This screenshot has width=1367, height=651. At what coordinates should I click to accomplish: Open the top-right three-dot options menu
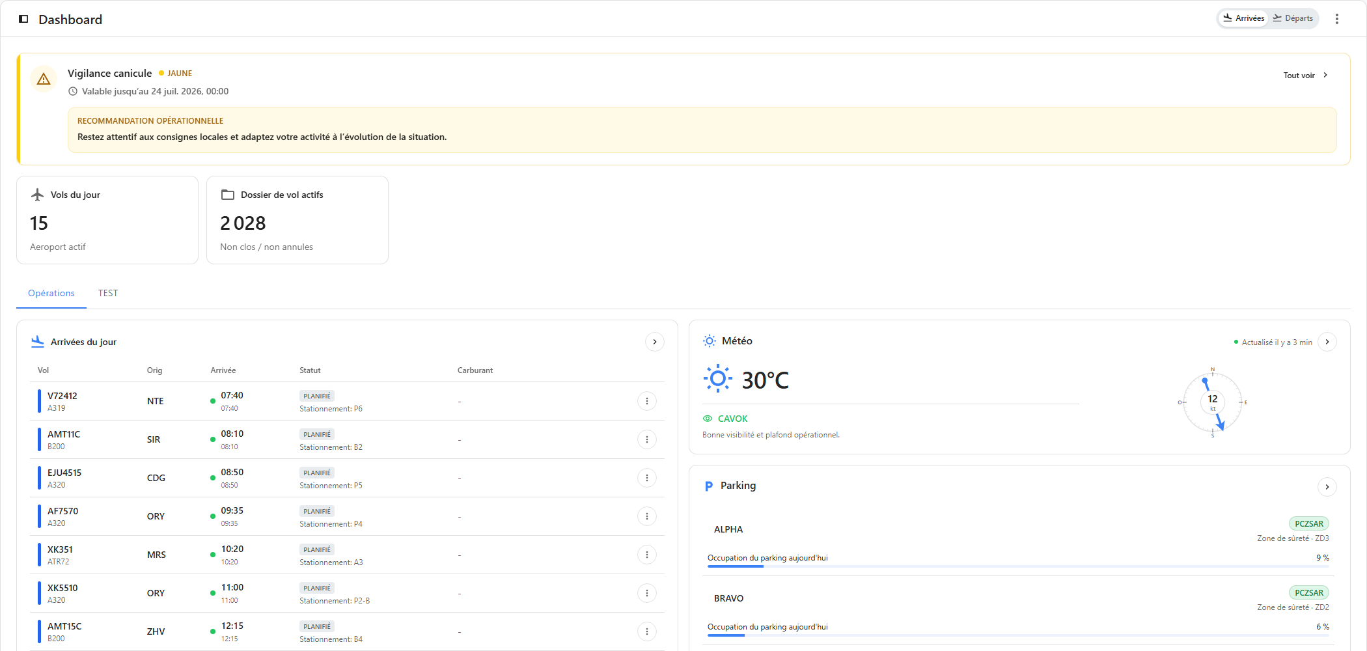click(x=1337, y=19)
